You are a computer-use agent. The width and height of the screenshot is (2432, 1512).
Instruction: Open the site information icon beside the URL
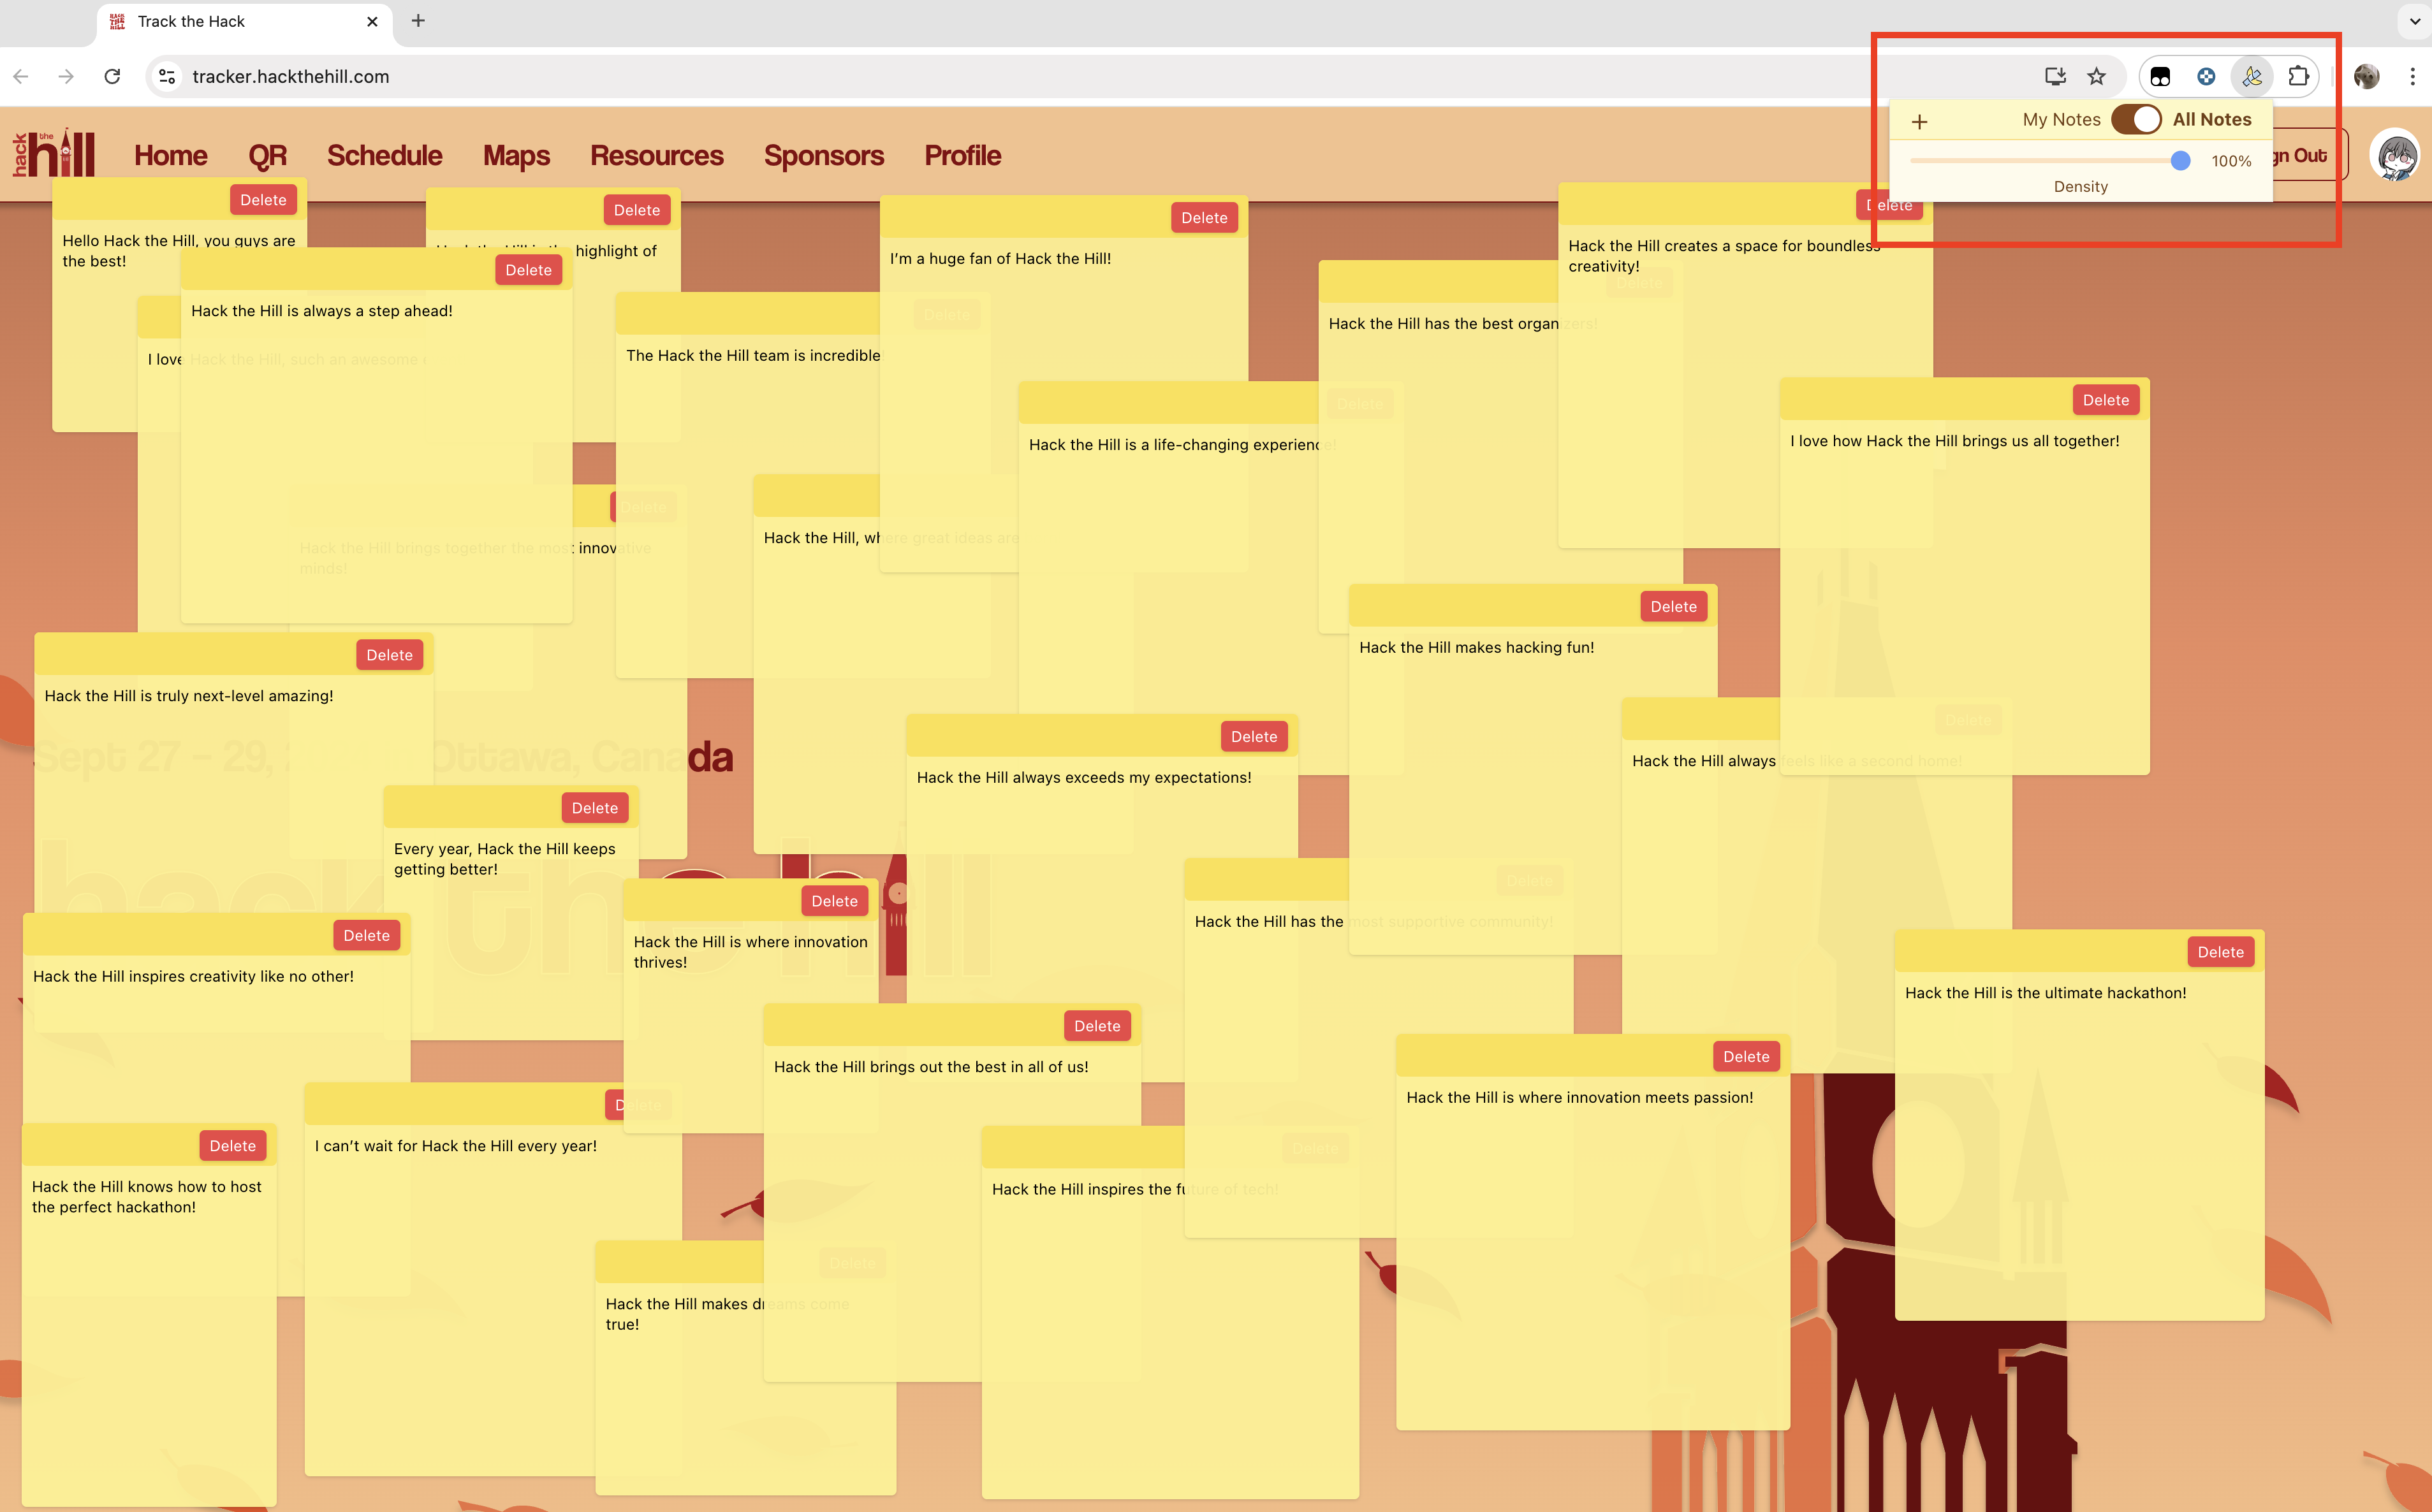[168, 76]
